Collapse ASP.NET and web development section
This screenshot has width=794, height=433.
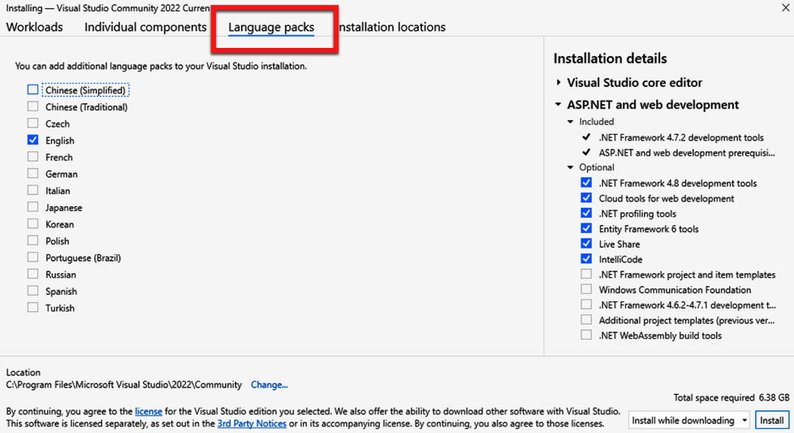tap(558, 104)
